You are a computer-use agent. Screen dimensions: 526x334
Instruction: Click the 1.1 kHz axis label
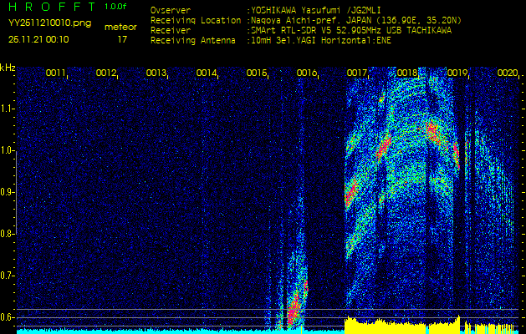click(x=6, y=109)
